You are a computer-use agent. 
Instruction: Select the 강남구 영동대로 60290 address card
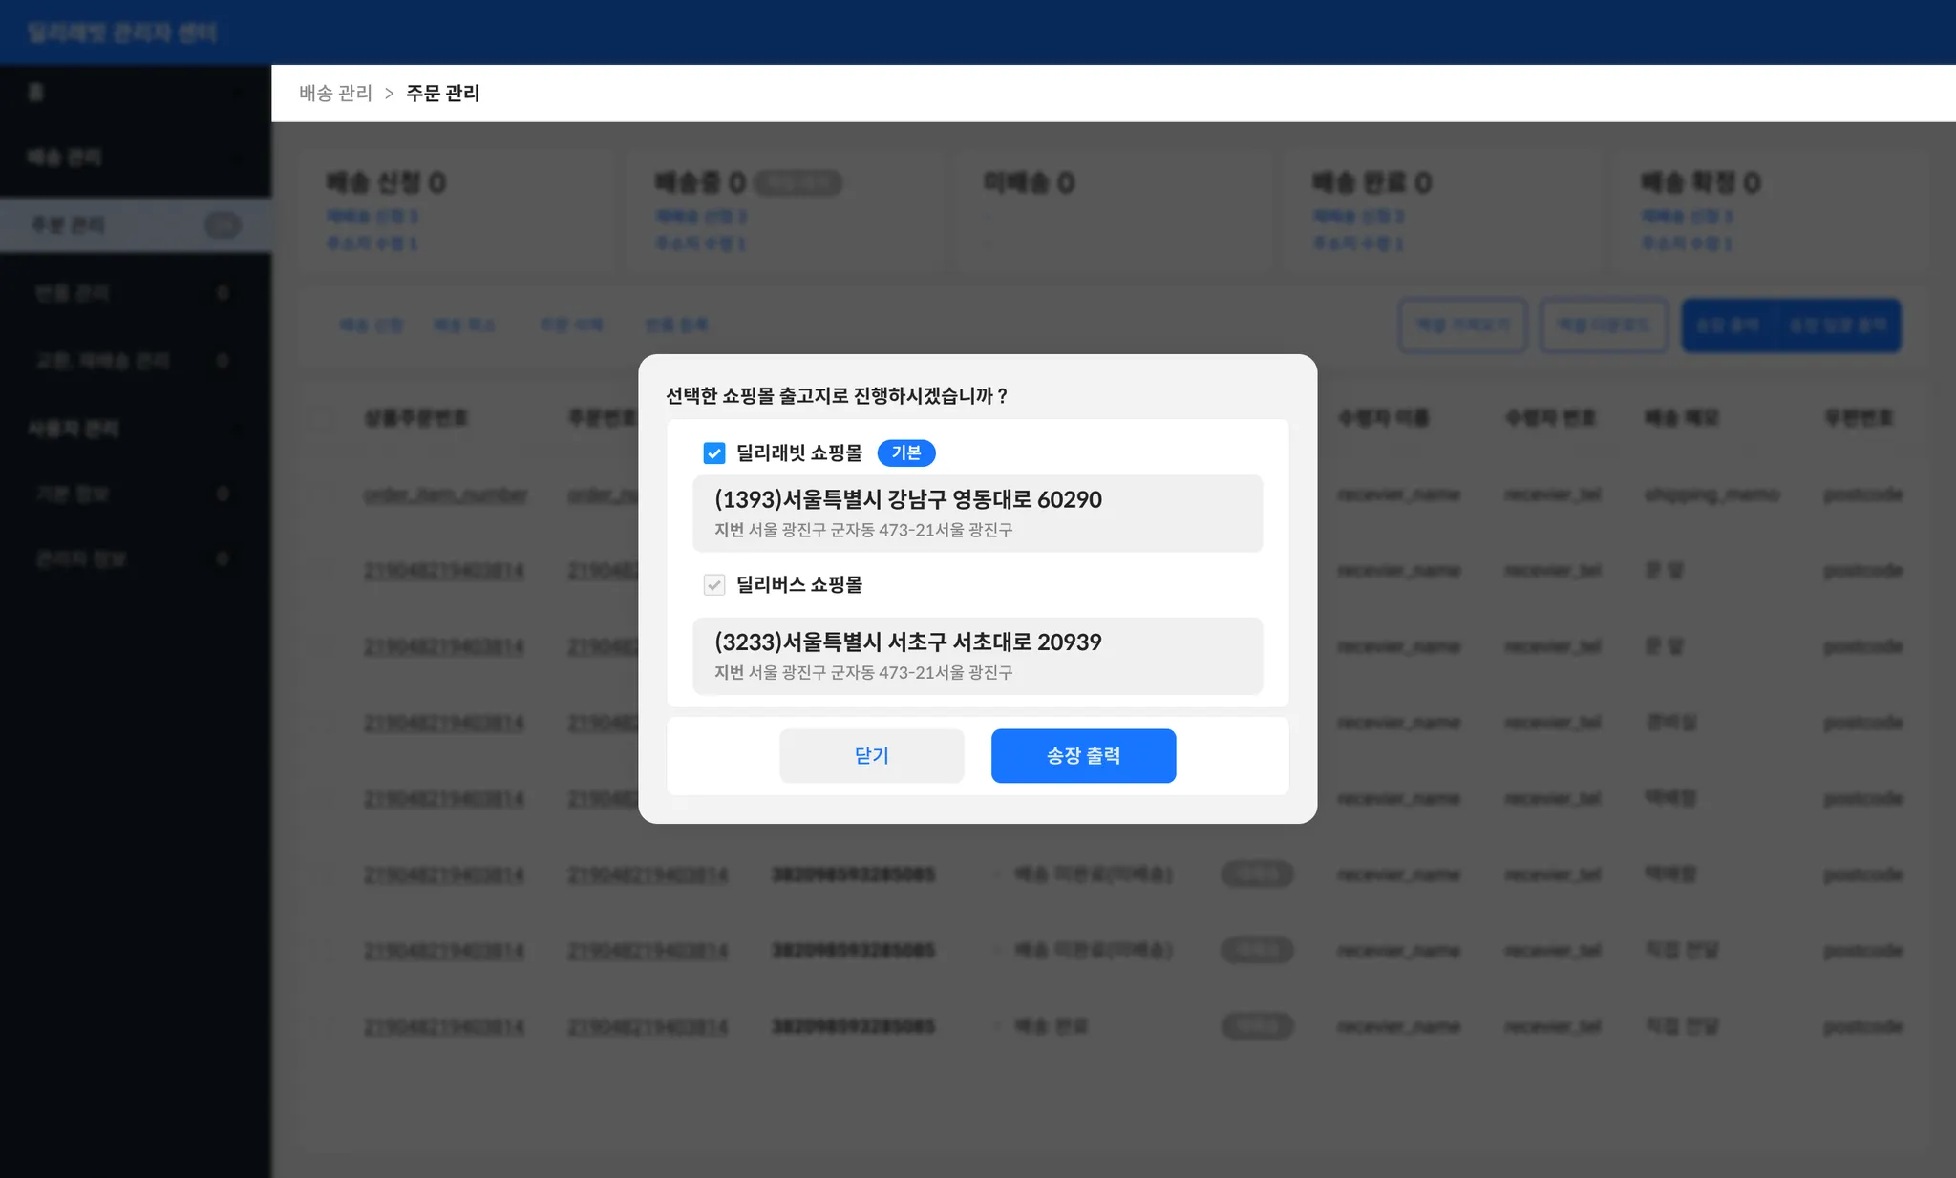click(977, 514)
